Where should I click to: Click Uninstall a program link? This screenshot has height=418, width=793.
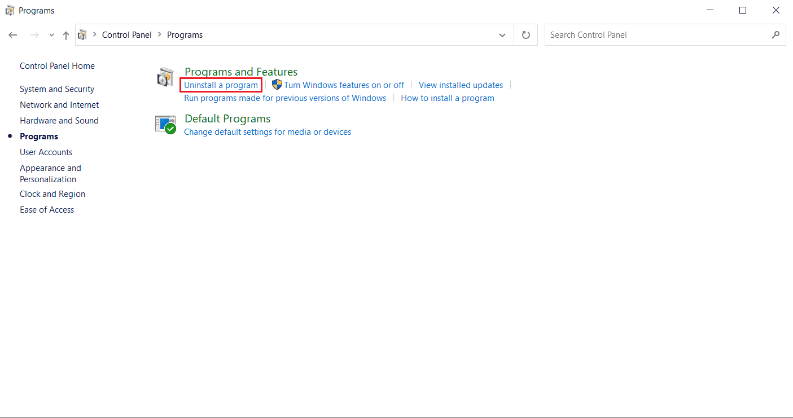[x=221, y=85]
